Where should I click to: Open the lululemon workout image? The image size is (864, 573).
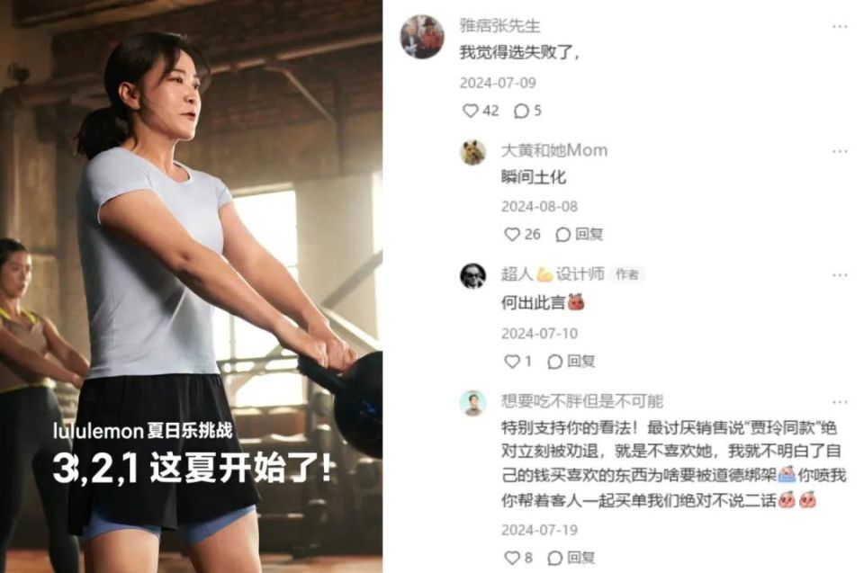coord(191,286)
